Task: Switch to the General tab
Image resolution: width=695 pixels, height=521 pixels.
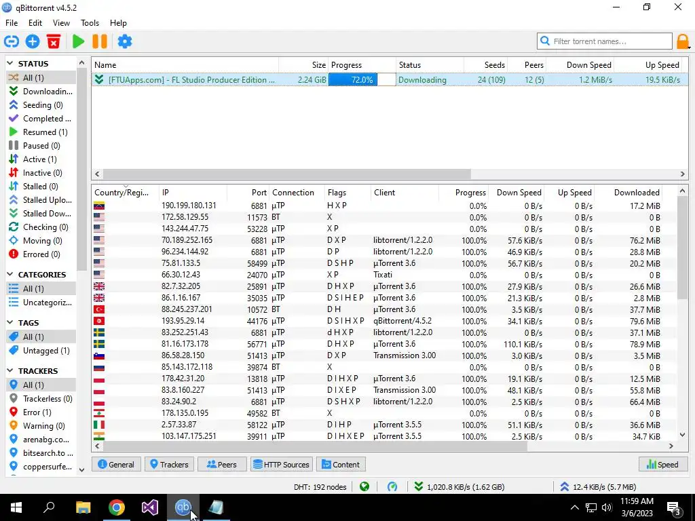Action: (116, 465)
